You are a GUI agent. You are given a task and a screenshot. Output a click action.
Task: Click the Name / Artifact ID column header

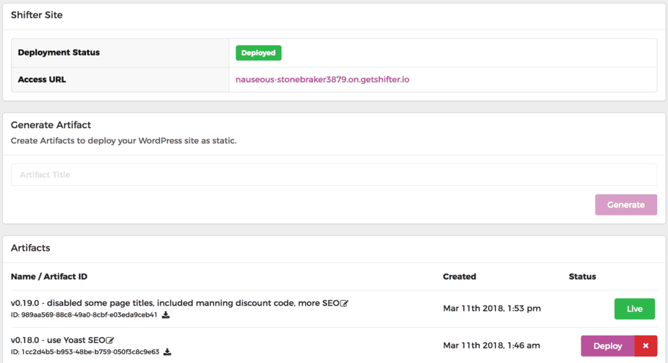coord(49,276)
